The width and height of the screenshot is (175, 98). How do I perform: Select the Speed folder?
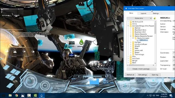(x=137, y=53)
